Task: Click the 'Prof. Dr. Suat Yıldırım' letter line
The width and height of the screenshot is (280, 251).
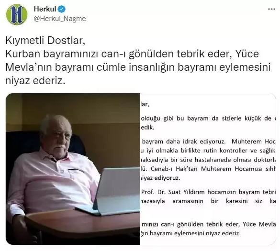Action: tap(208, 192)
